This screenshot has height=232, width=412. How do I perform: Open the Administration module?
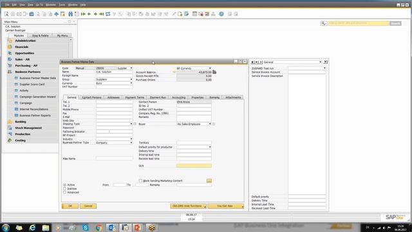pyautogui.click(x=25, y=41)
